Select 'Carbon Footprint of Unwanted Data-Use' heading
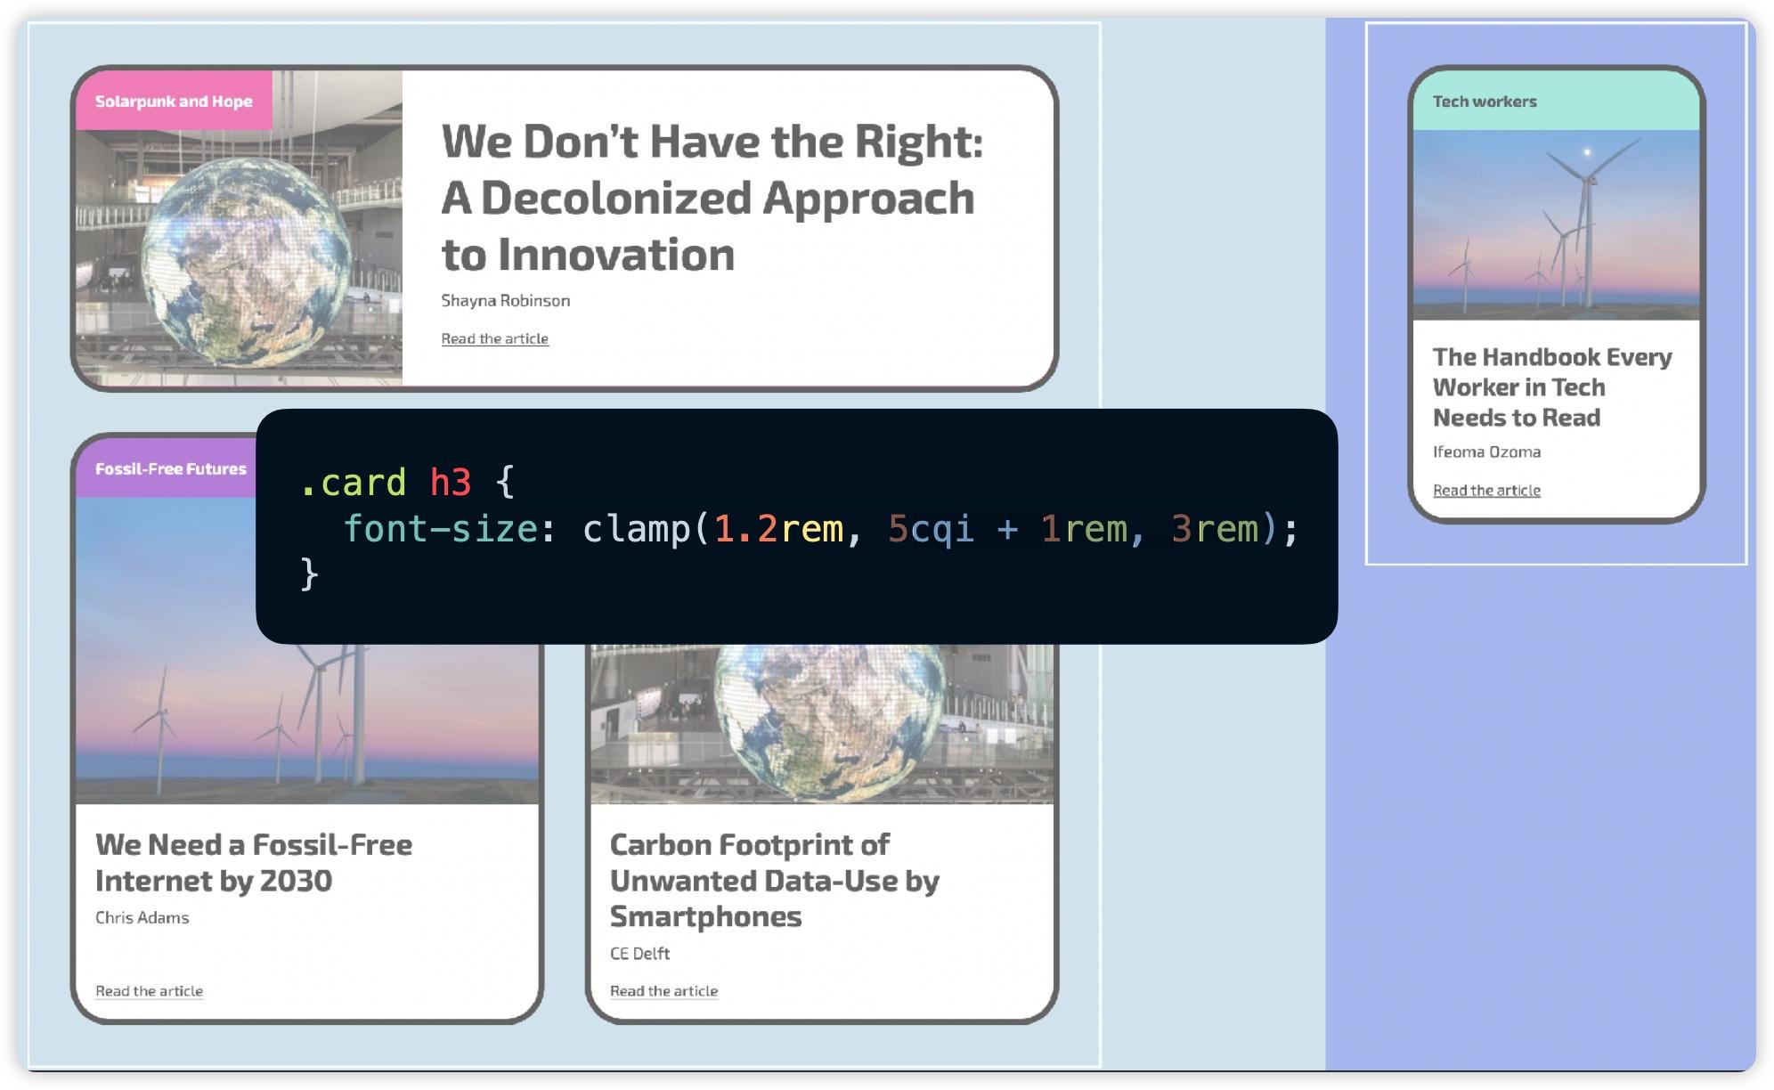The width and height of the screenshot is (1774, 1090). coord(774,880)
